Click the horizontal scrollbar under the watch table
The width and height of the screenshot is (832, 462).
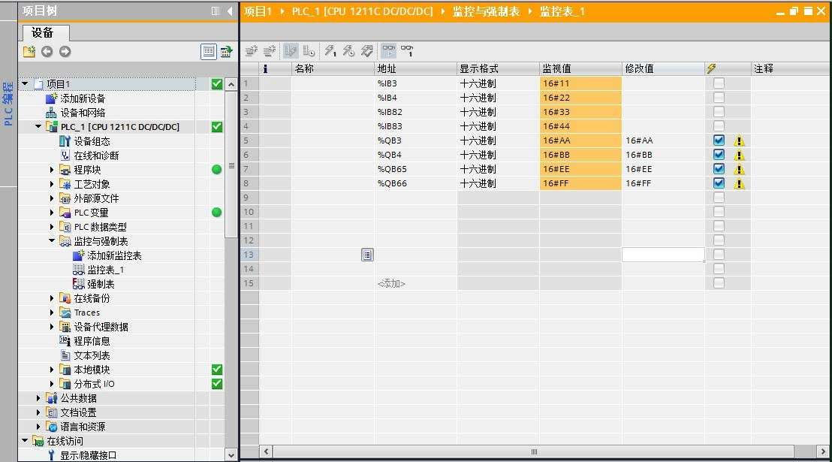click(x=534, y=451)
